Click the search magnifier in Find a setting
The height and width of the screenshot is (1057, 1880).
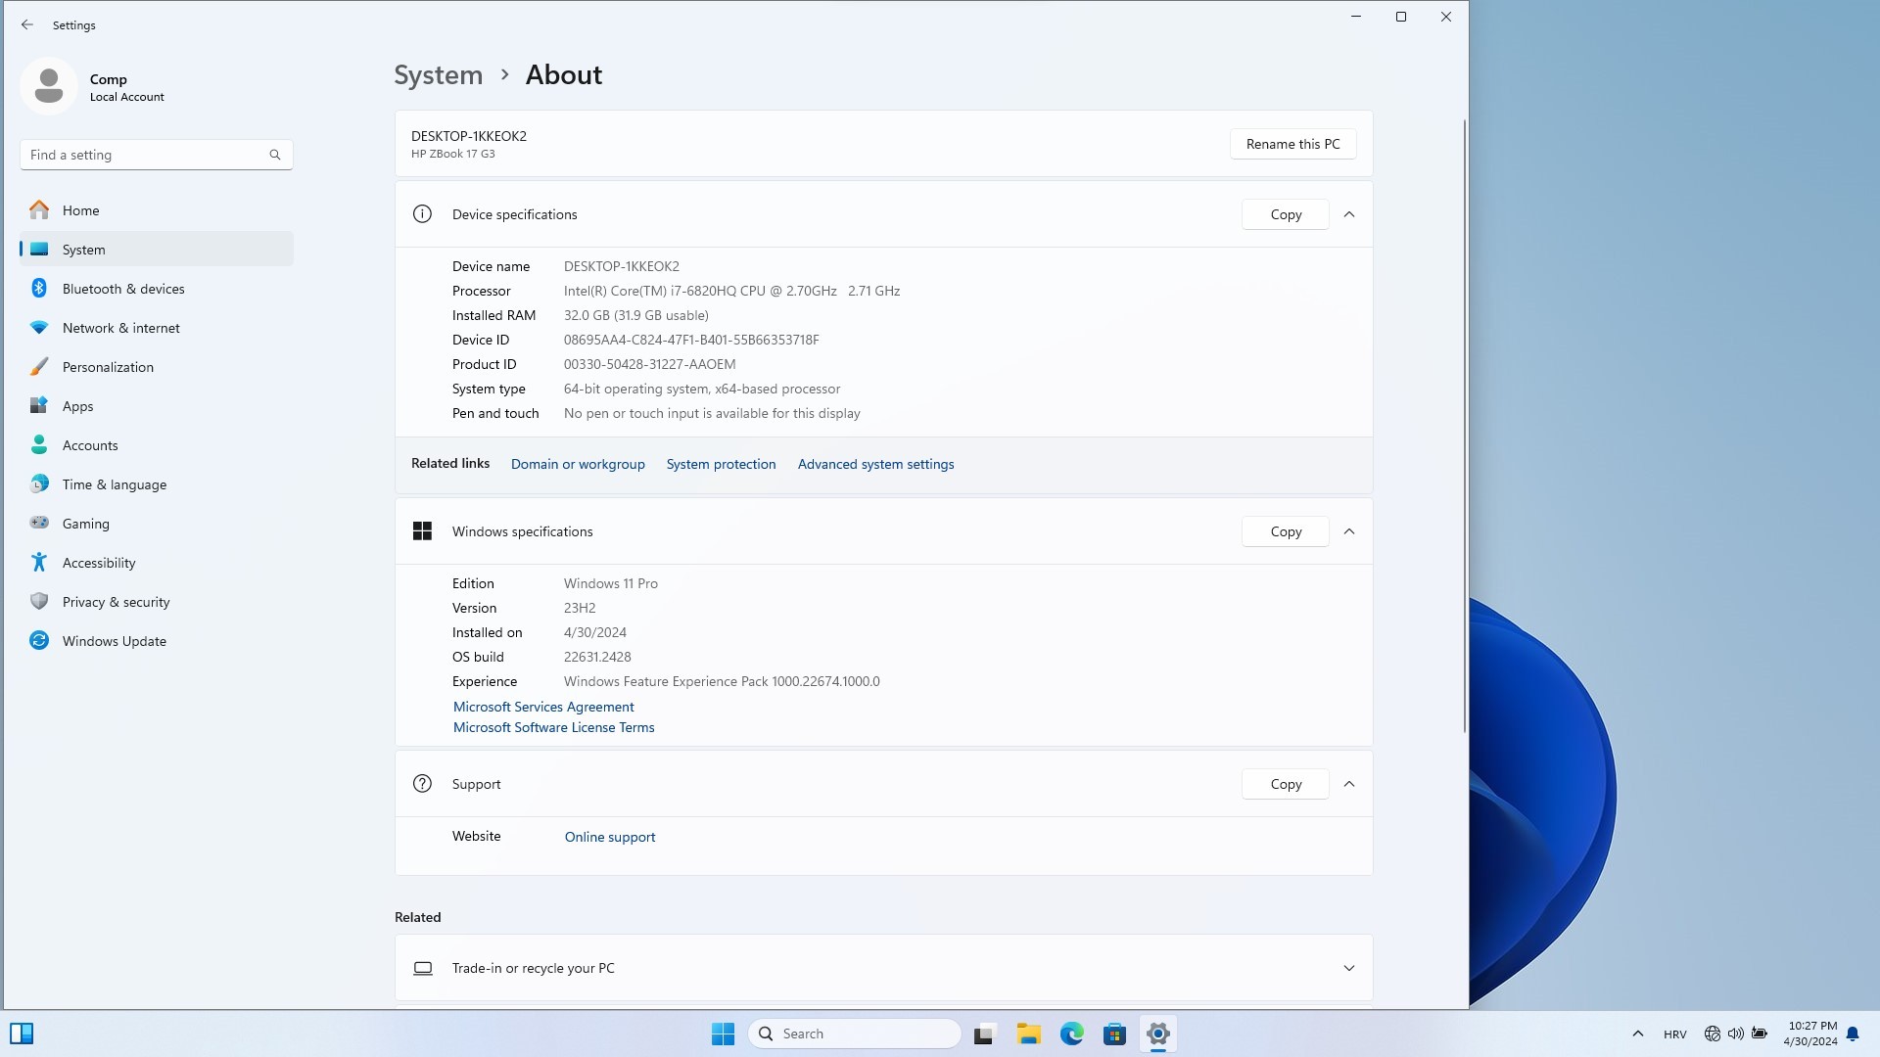click(275, 155)
